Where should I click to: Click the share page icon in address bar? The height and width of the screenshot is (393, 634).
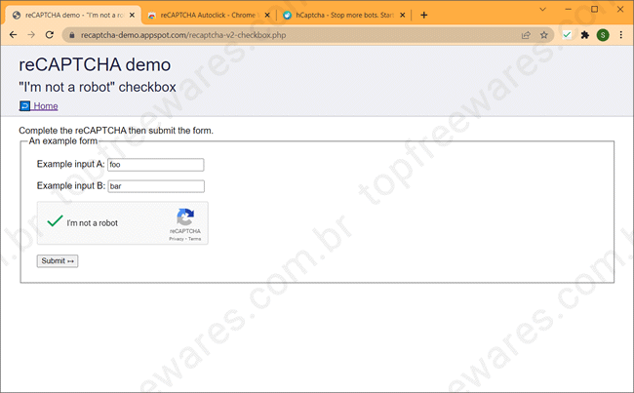coord(526,34)
